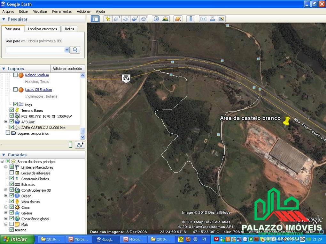Add a new placemark with the pushpin tool

(x=108, y=19)
